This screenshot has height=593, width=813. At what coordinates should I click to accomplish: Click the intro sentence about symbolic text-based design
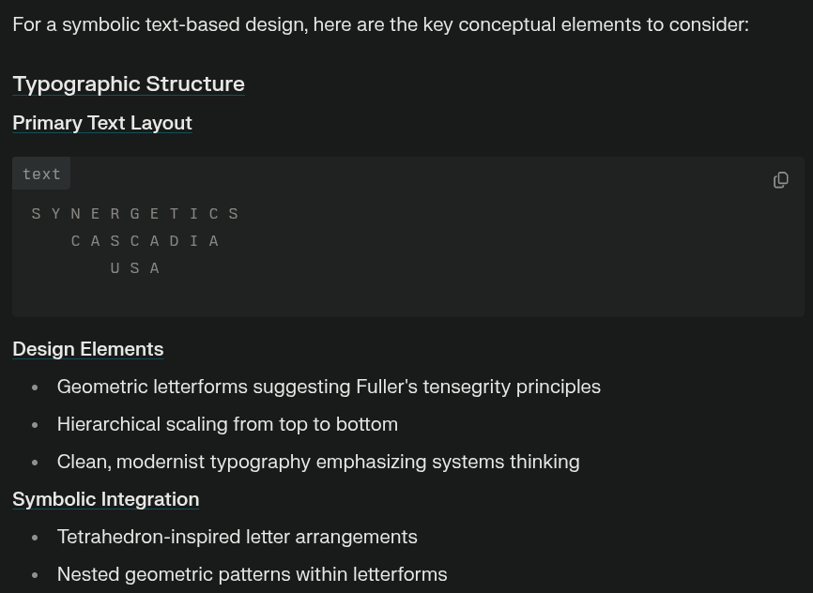tap(380, 24)
